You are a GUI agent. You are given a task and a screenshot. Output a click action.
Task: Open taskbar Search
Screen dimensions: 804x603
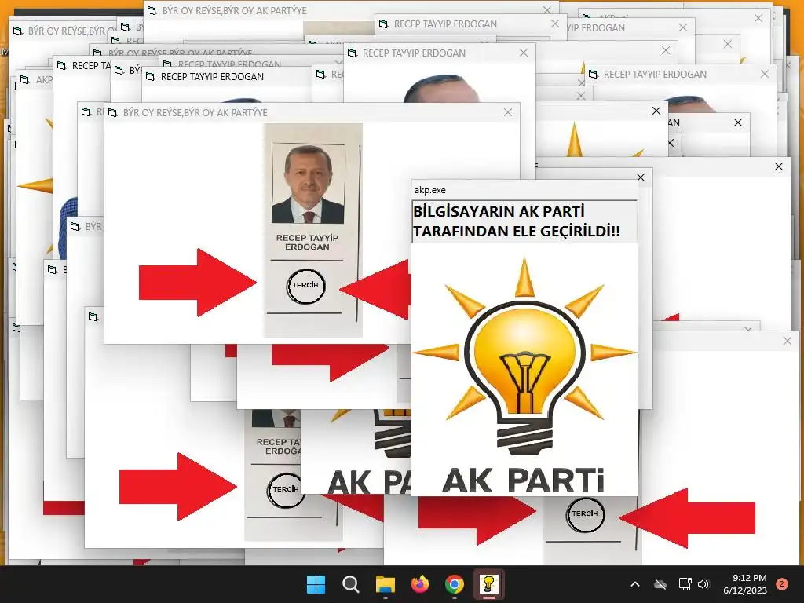(x=351, y=584)
